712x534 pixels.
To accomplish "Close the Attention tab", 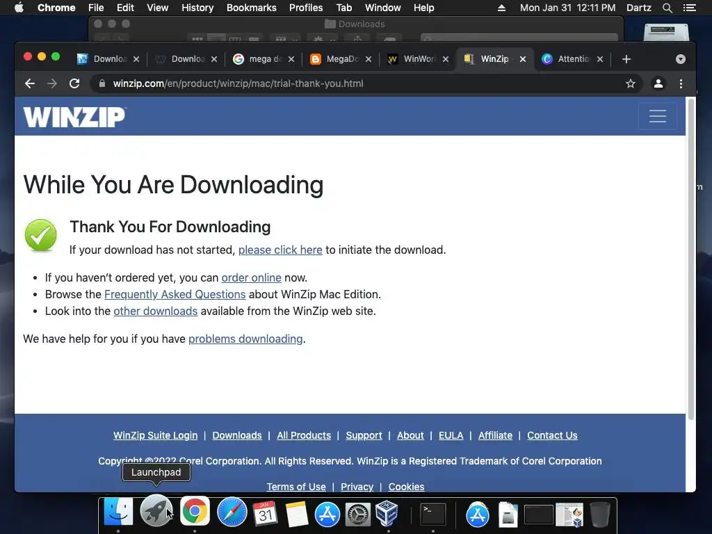I will (600, 59).
